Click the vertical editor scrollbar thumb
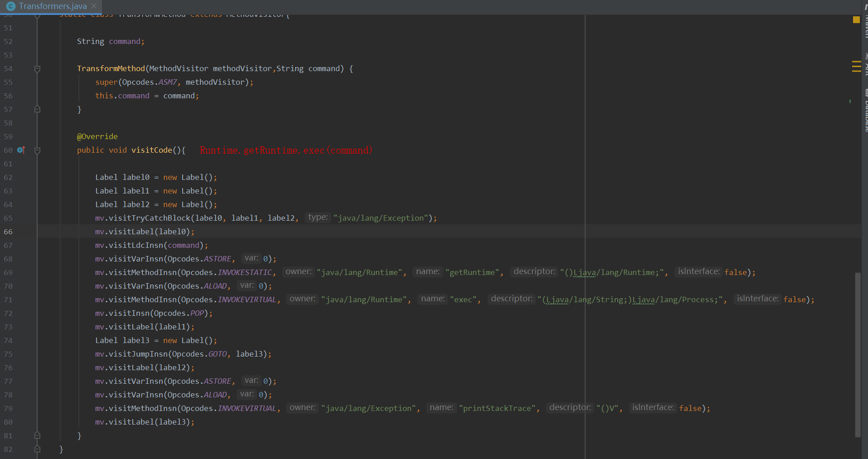Viewport: 868px width, 459px height. pyautogui.click(x=858, y=355)
